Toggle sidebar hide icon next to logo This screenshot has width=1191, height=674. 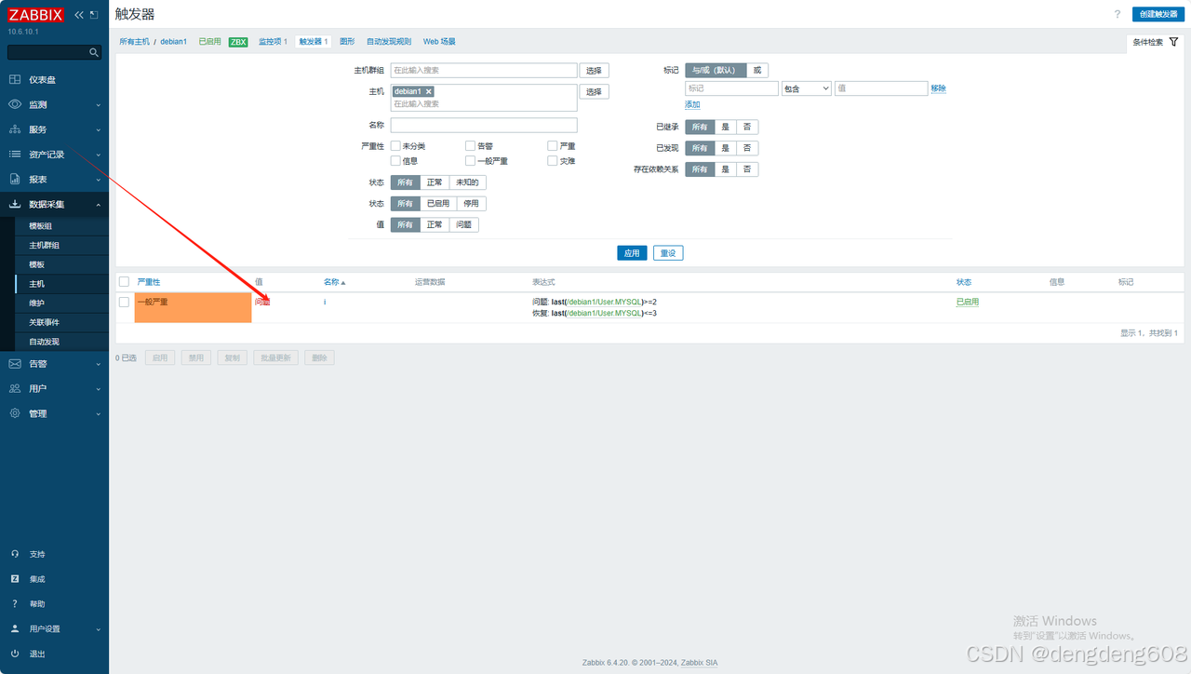point(94,15)
